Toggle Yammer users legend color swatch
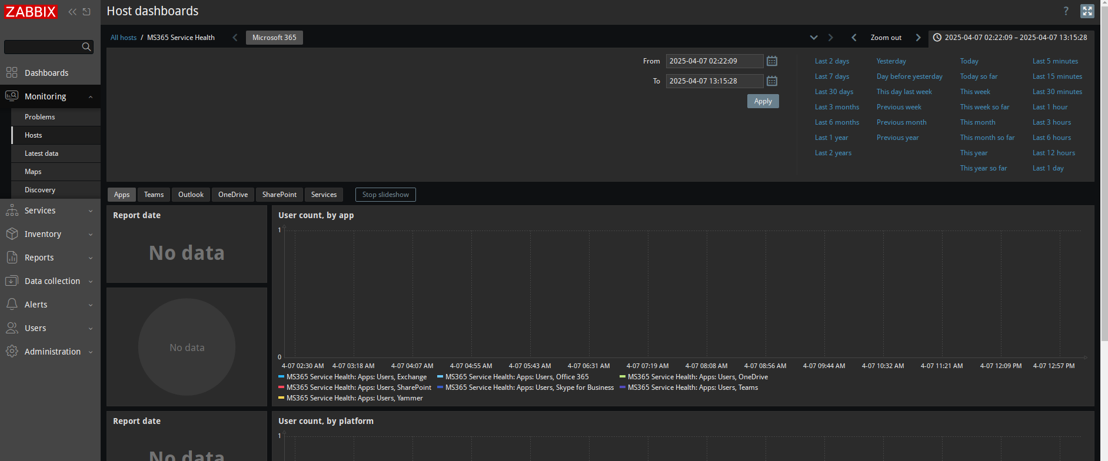1108x461 pixels. (281, 397)
